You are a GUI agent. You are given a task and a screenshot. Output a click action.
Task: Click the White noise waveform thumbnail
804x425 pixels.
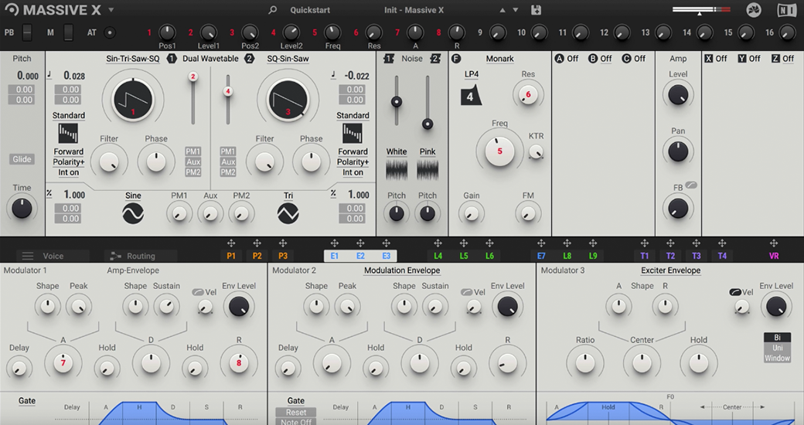(397, 170)
